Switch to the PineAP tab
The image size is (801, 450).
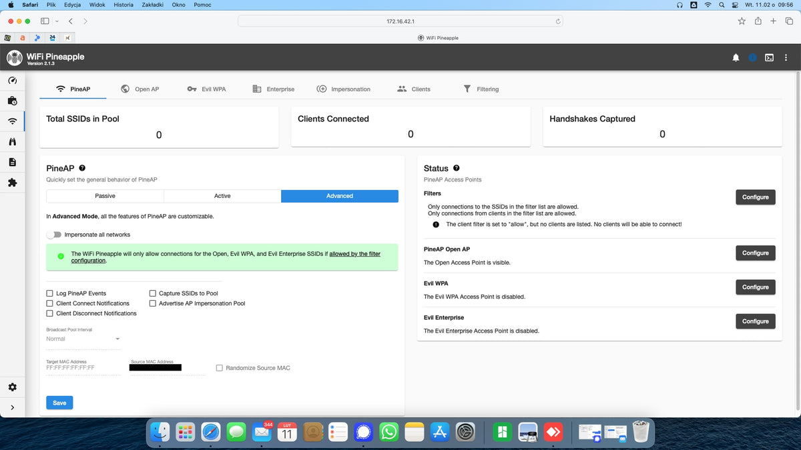point(73,89)
